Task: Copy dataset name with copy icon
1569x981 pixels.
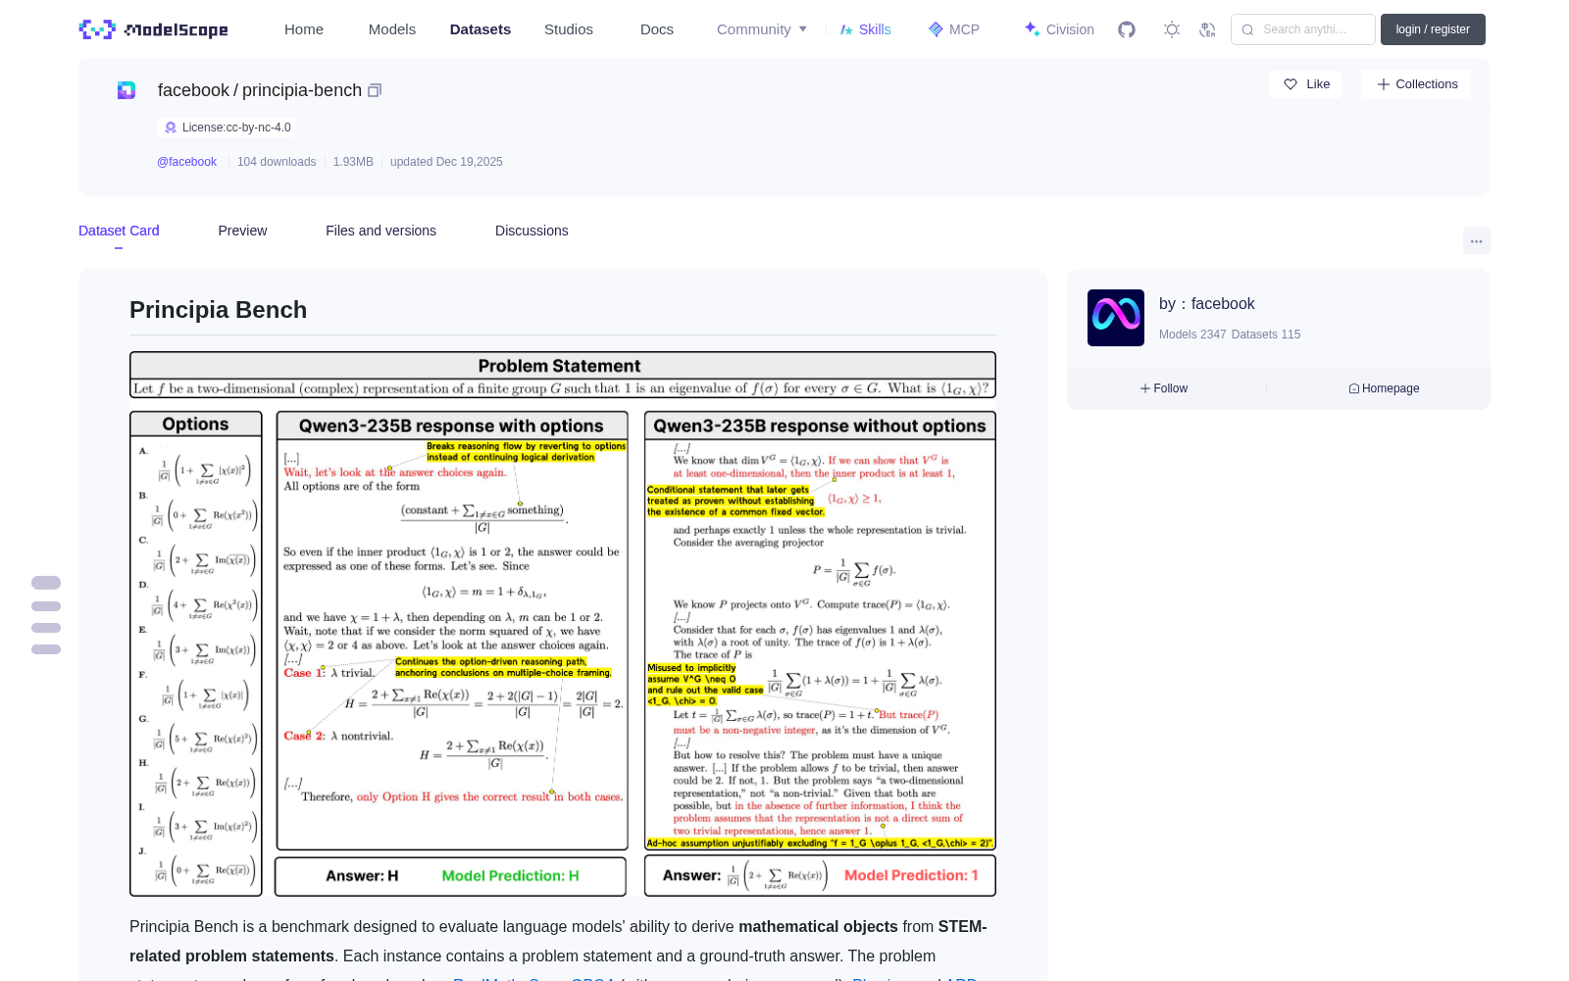Action: 375,90
